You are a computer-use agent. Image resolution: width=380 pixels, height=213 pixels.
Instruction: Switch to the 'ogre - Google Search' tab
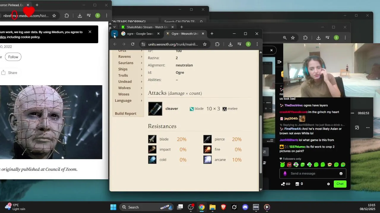pos(140,34)
